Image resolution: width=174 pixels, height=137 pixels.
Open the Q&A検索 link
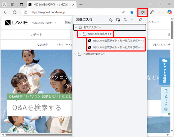pos(42,45)
